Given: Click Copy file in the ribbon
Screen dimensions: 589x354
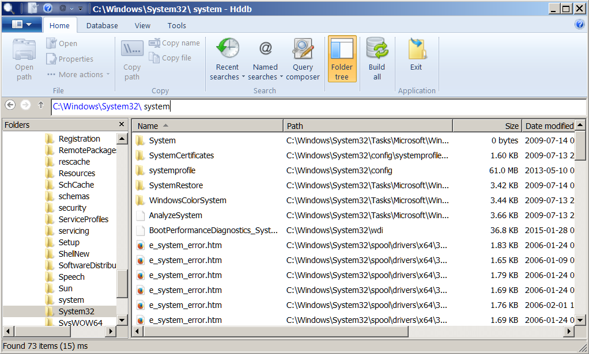Looking at the screenshot, I should pos(170,58).
